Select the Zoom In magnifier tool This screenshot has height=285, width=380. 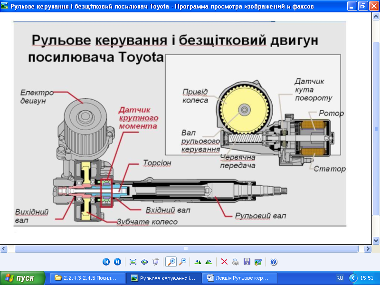coord(171,262)
